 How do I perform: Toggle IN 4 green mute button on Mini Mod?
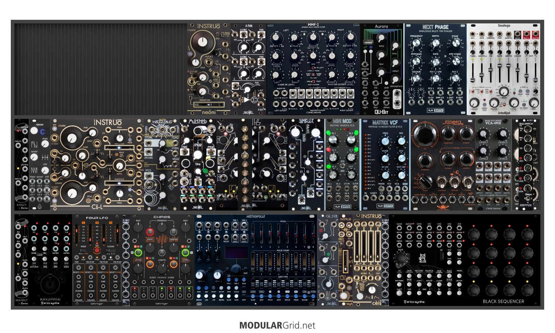(x=356, y=133)
